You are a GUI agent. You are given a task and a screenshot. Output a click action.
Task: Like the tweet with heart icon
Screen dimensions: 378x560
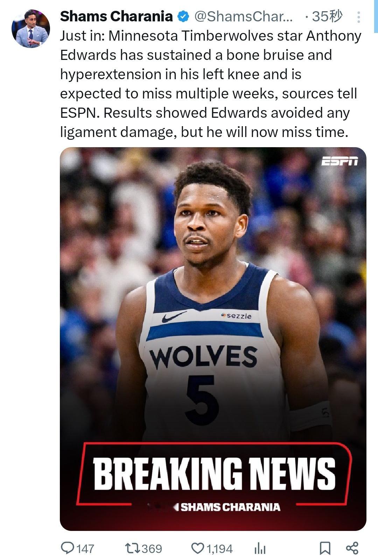click(x=197, y=548)
